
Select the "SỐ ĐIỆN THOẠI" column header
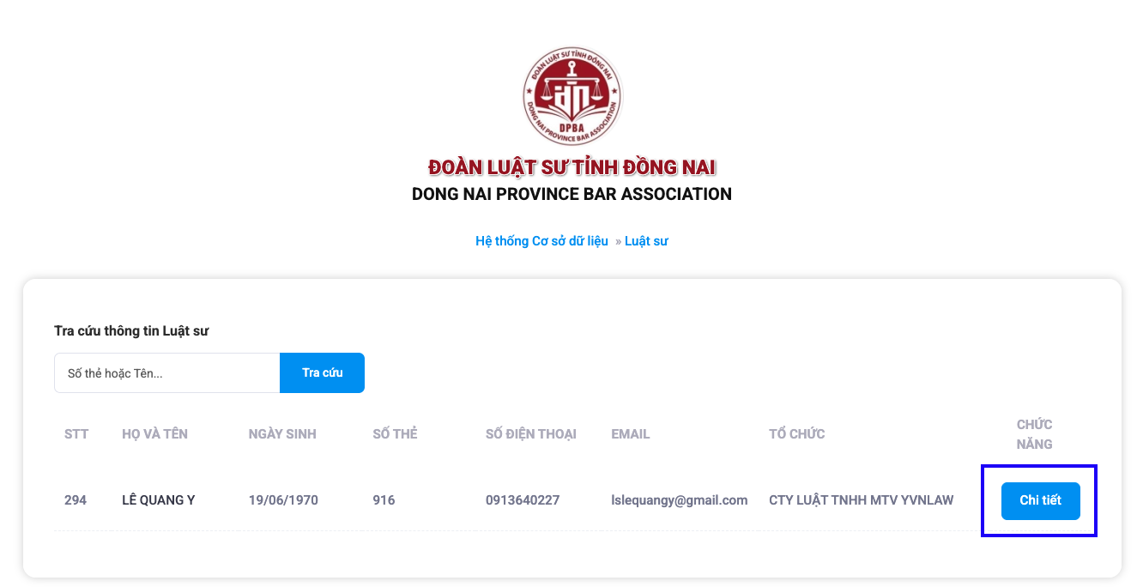tap(530, 433)
